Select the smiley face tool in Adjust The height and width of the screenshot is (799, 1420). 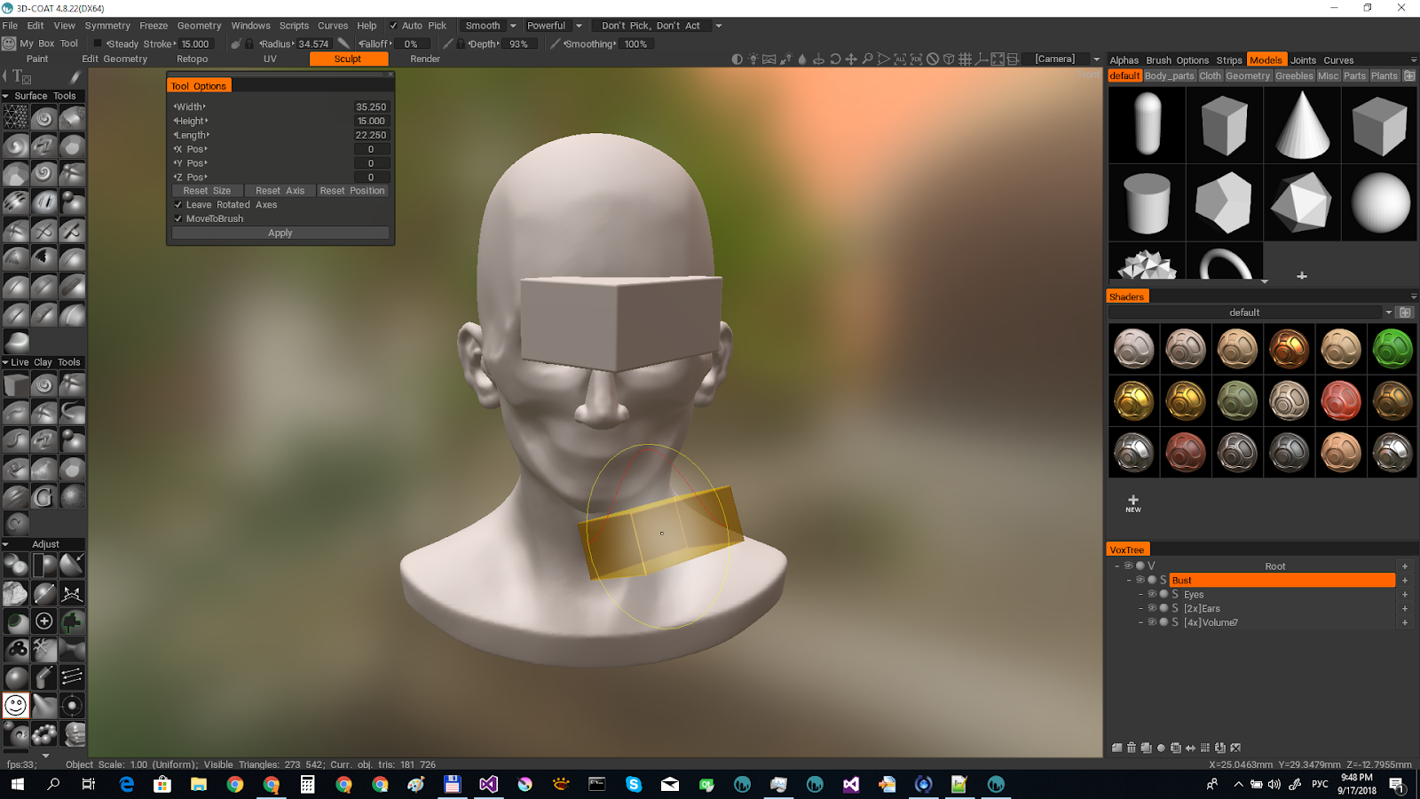(x=16, y=706)
